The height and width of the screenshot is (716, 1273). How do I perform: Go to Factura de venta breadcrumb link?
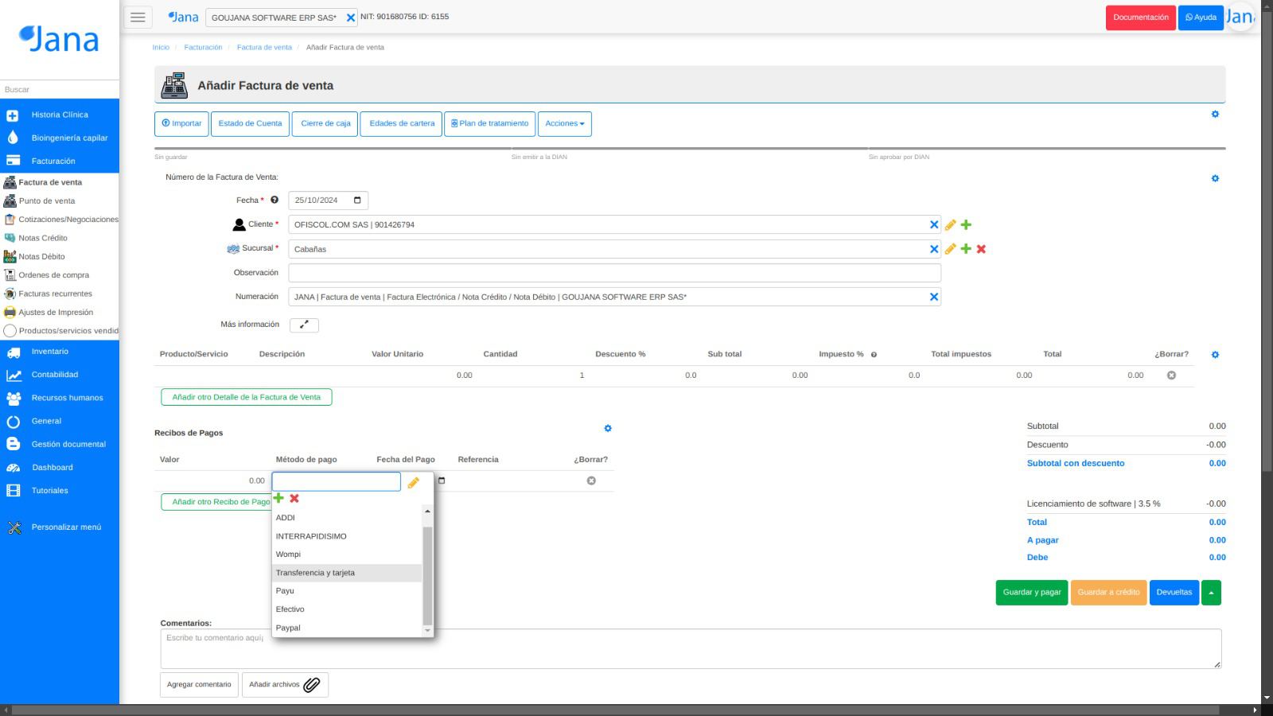pos(264,48)
